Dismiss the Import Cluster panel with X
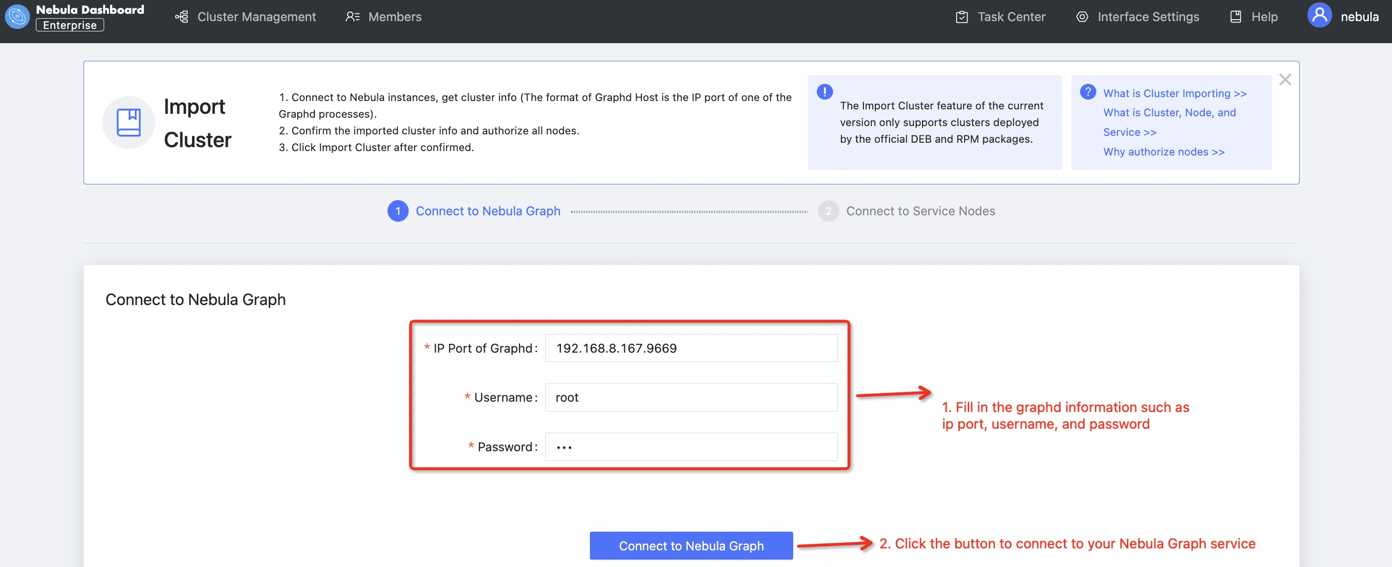The image size is (1392, 567). tap(1285, 79)
